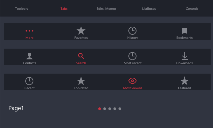The image size is (213, 128).
Task: Open the Most viewed eye icon
Action: click(x=132, y=81)
